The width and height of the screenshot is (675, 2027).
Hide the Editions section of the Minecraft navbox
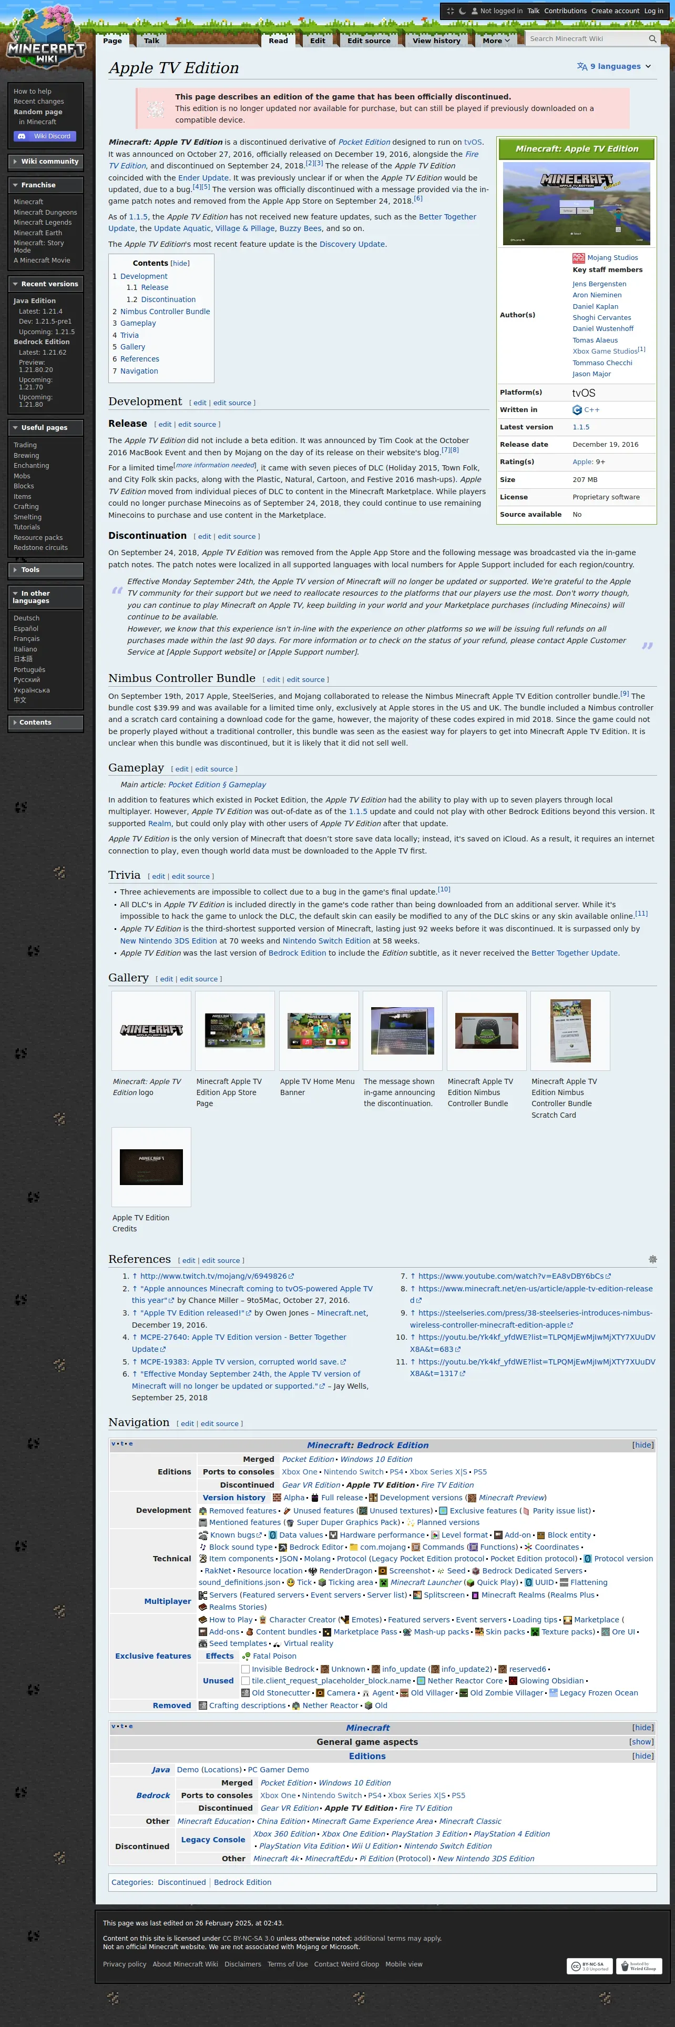click(x=643, y=1757)
